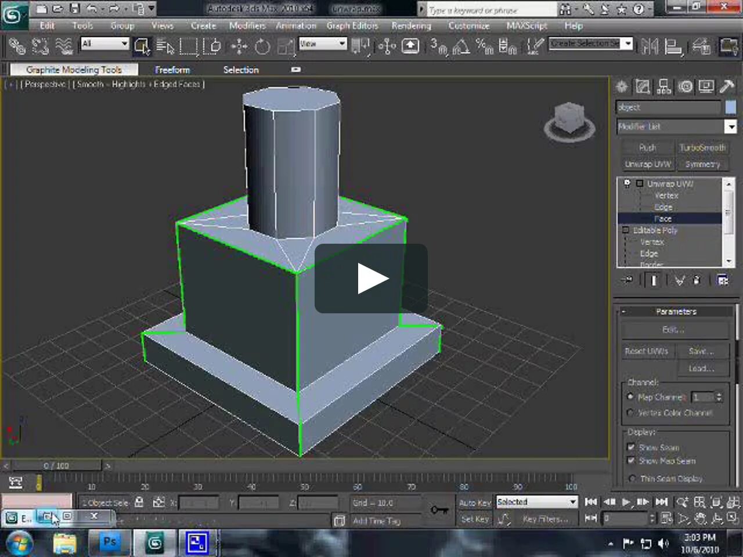Image resolution: width=743 pixels, height=557 pixels.
Task: Play the video with center play button
Action: (x=371, y=278)
